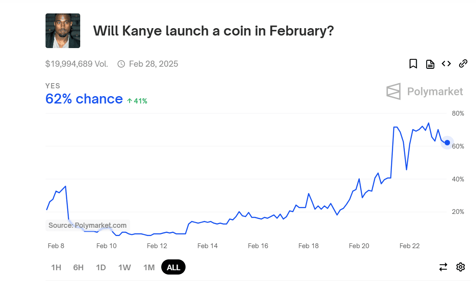Copy the market link icon

coord(463,64)
